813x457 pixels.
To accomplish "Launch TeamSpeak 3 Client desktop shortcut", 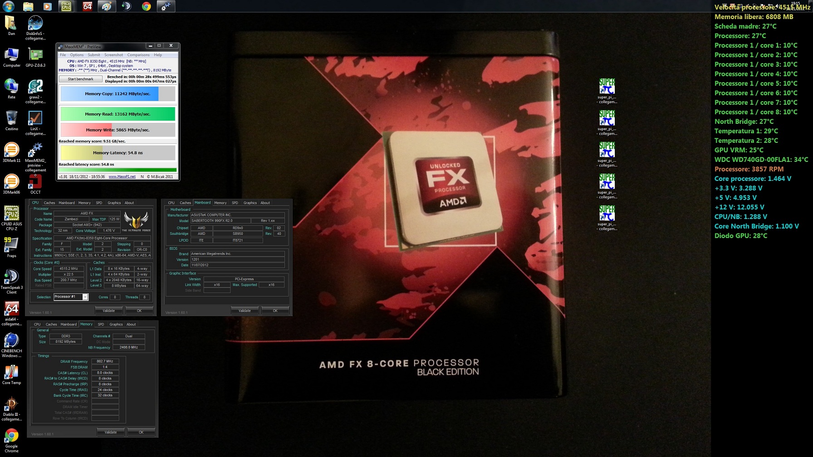I will (11, 282).
